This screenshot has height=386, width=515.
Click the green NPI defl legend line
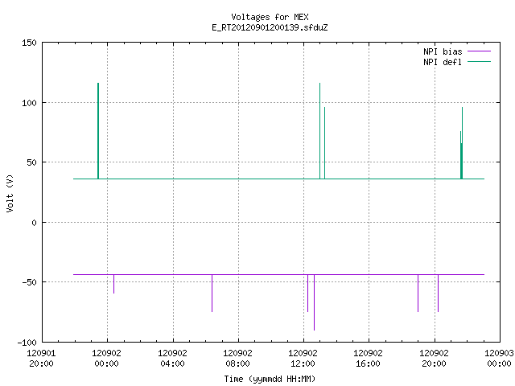(479, 61)
